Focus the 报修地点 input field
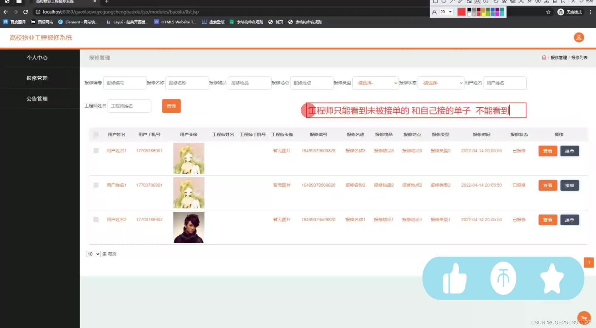 tap(312, 83)
